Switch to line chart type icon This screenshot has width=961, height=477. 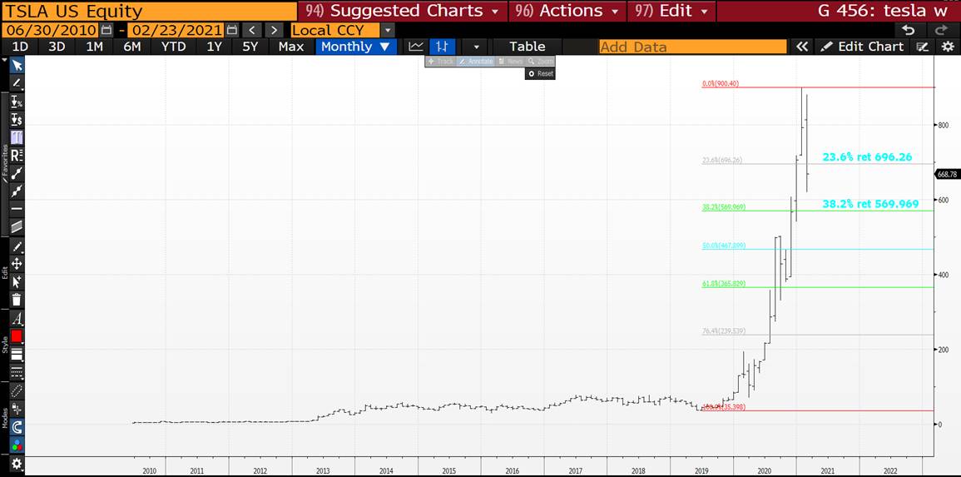(417, 47)
